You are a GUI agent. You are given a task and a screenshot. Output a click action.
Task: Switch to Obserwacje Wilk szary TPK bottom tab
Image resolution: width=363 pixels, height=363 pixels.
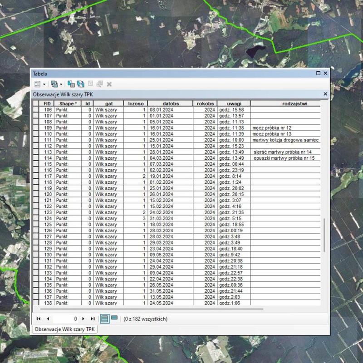tap(65, 329)
